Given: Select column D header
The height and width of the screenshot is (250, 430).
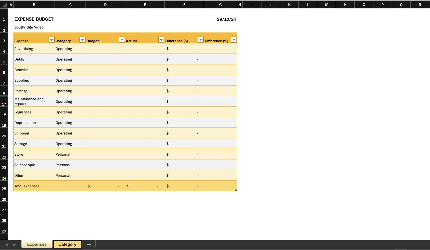Looking at the screenshot, I should (105, 5).
